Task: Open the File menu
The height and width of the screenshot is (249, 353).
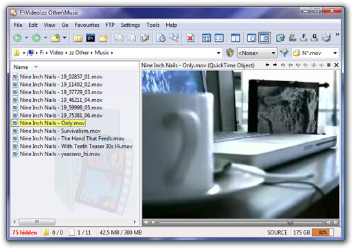Action: tap(18, 25)
